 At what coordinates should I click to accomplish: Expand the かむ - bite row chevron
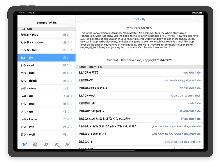[72, 73]
